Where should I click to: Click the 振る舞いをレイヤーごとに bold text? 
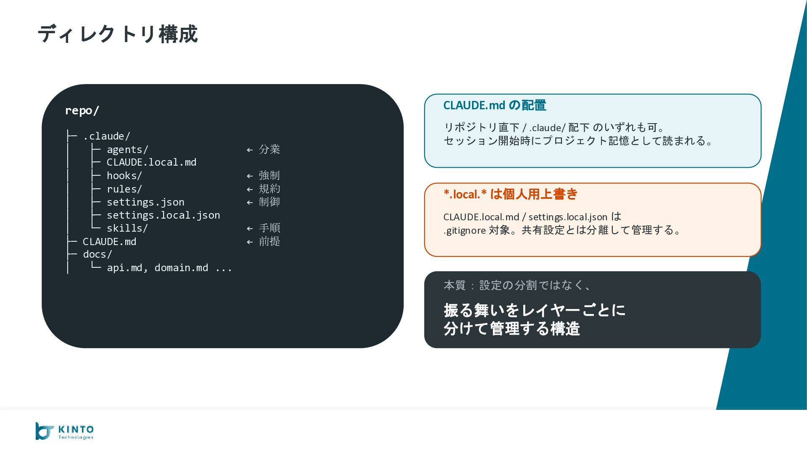(x=535, y=310)
